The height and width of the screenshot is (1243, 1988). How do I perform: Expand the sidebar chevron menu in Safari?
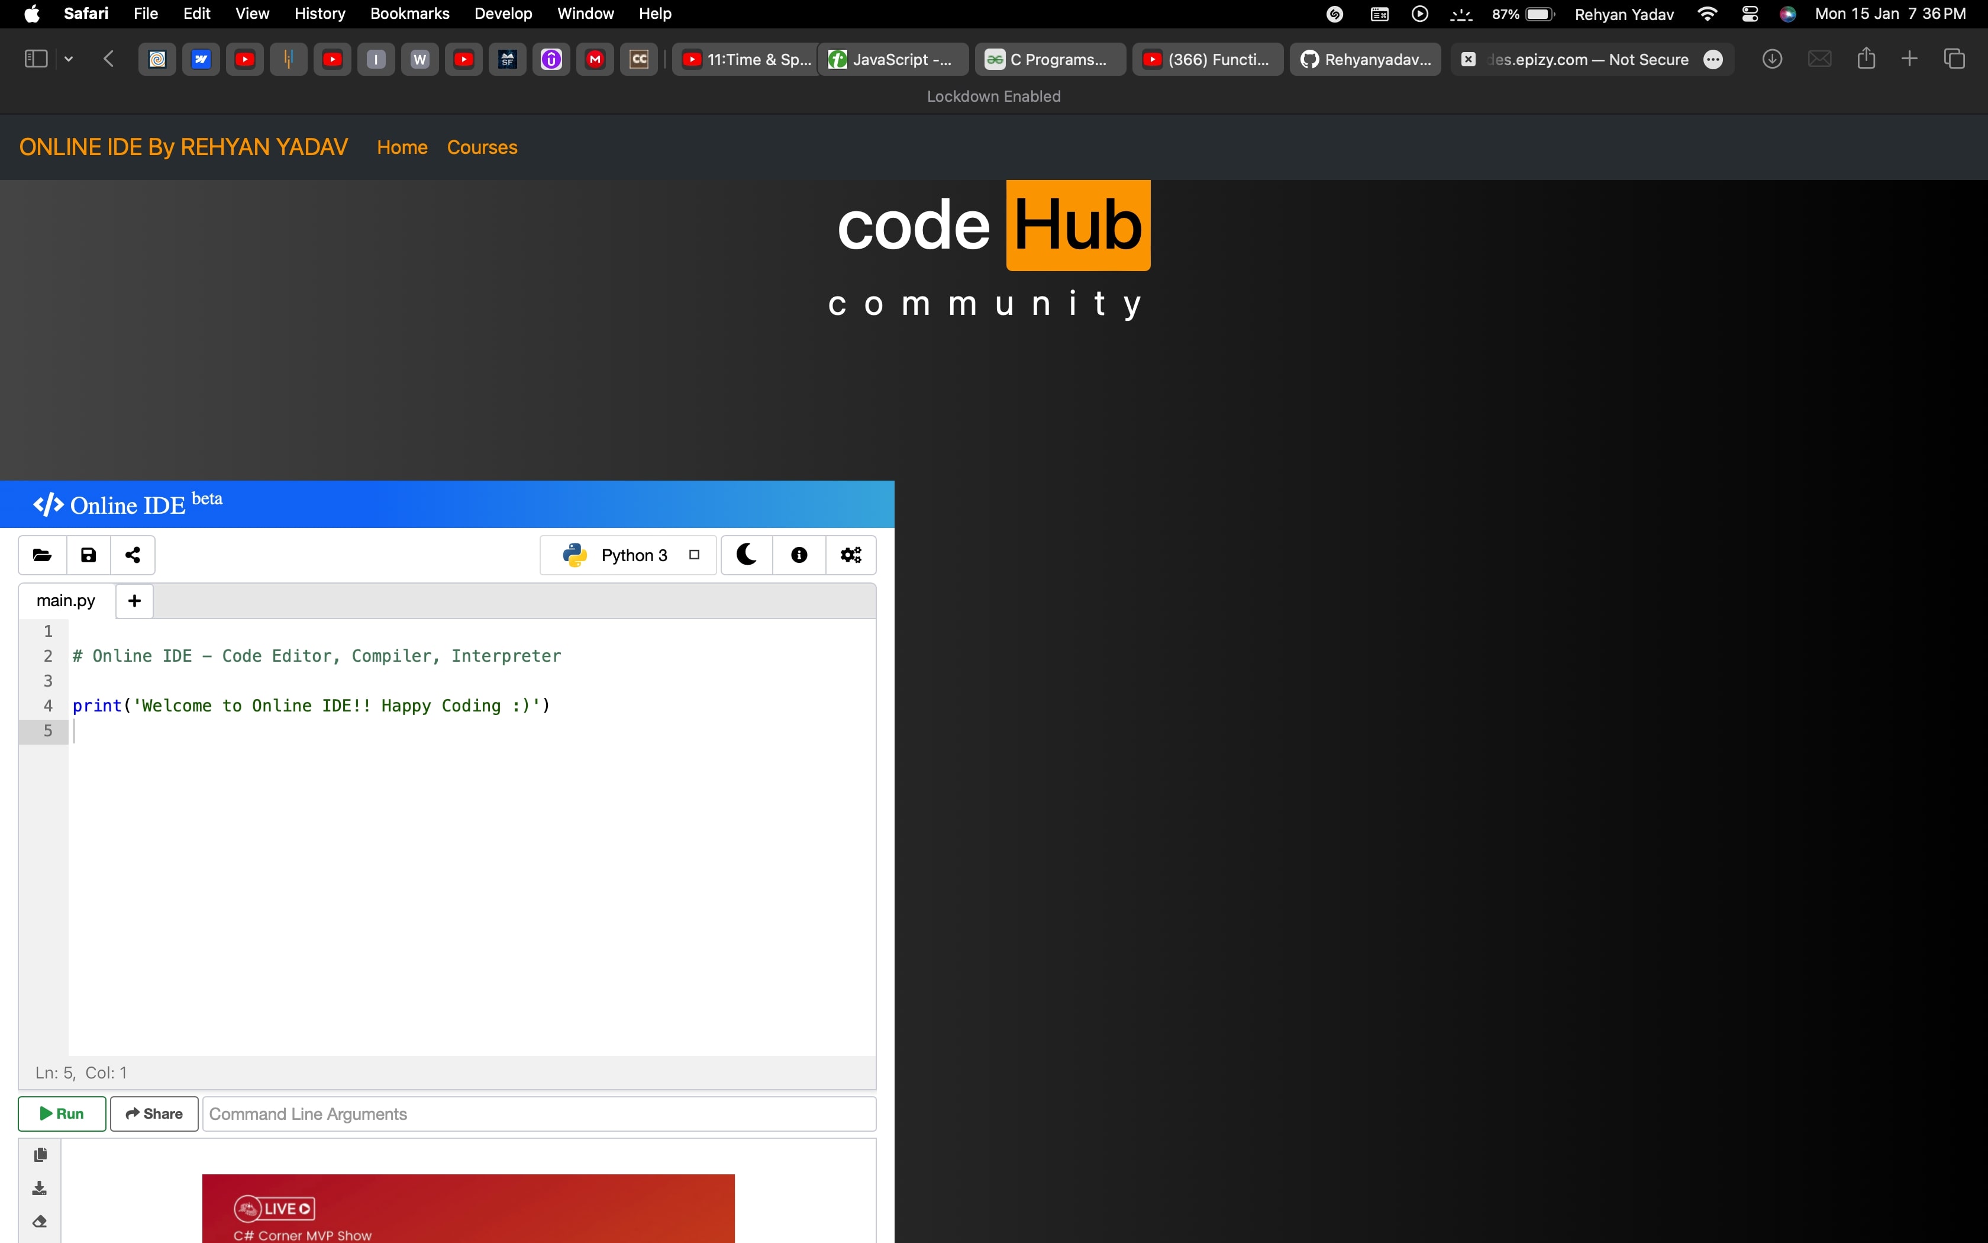pos(69,59)
